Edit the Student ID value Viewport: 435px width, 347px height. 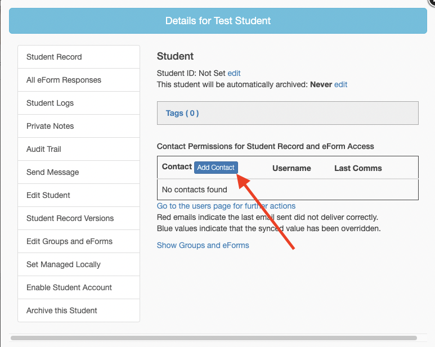click(234, 73)
